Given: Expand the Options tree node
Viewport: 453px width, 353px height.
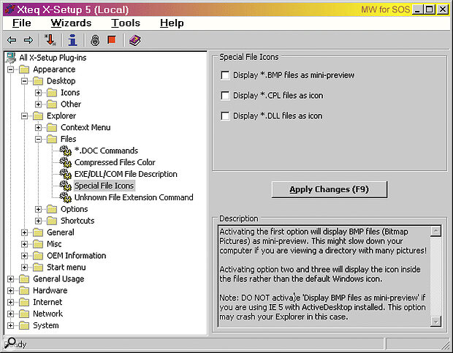Looking at the screenshot, I should point(39,210).
